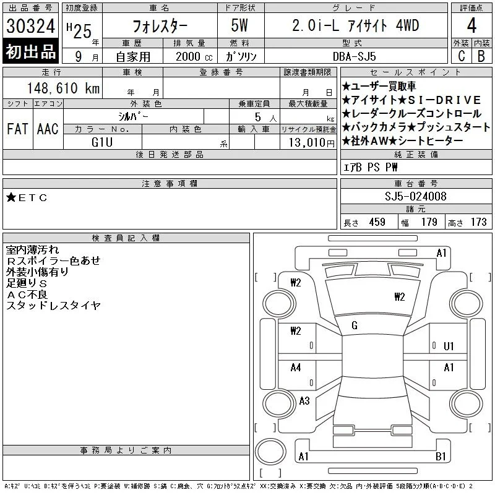Click the front-right tire circle on diagram
Screen dimensions: 495x495
(467, 304)
